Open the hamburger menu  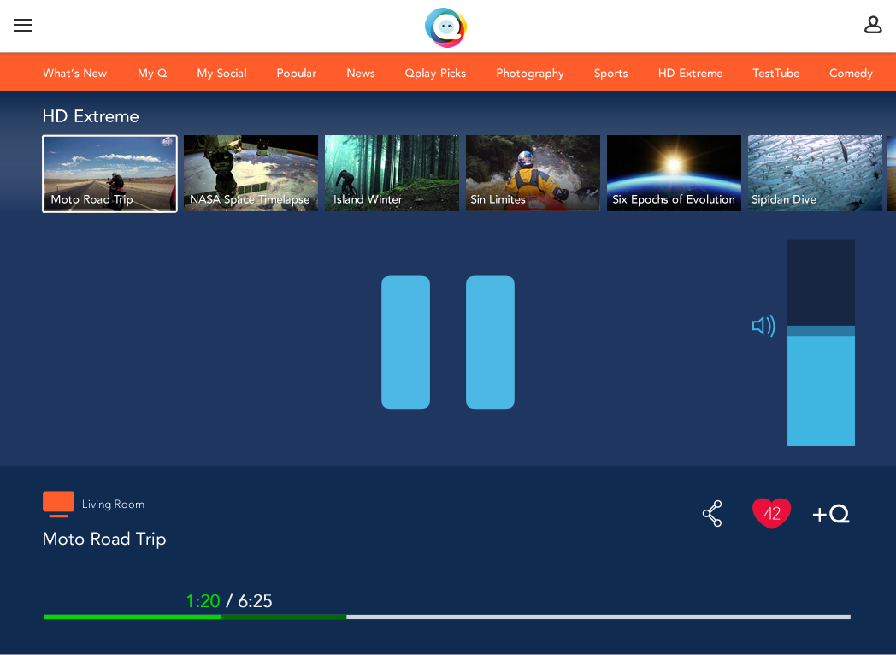pyautogui.click(x=23, y=26)
